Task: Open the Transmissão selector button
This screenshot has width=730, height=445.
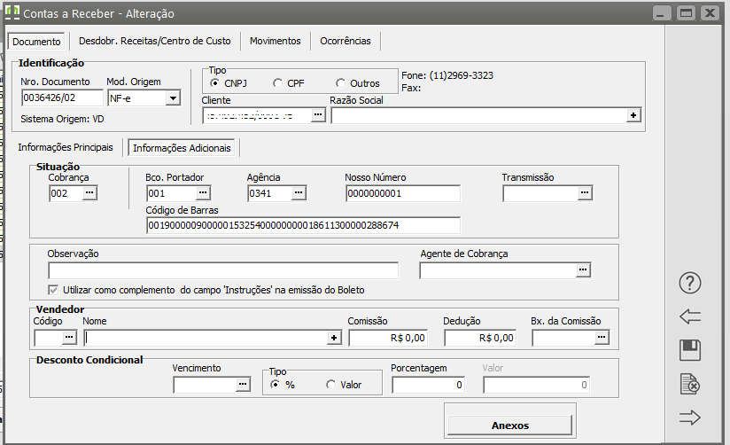Action: click(x=584, y=192)
